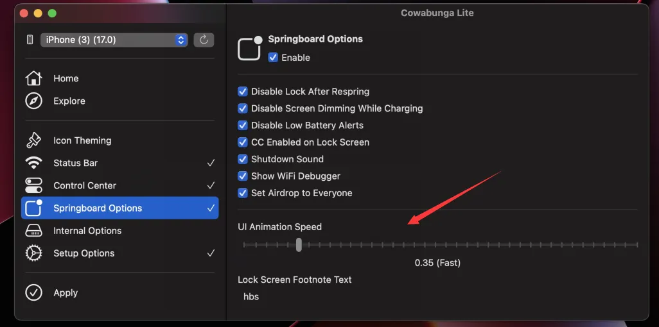Open Setup Options via the gear icon
Image resolution: width=659 pixels, height=327 pixels.
tap(33, 253)
